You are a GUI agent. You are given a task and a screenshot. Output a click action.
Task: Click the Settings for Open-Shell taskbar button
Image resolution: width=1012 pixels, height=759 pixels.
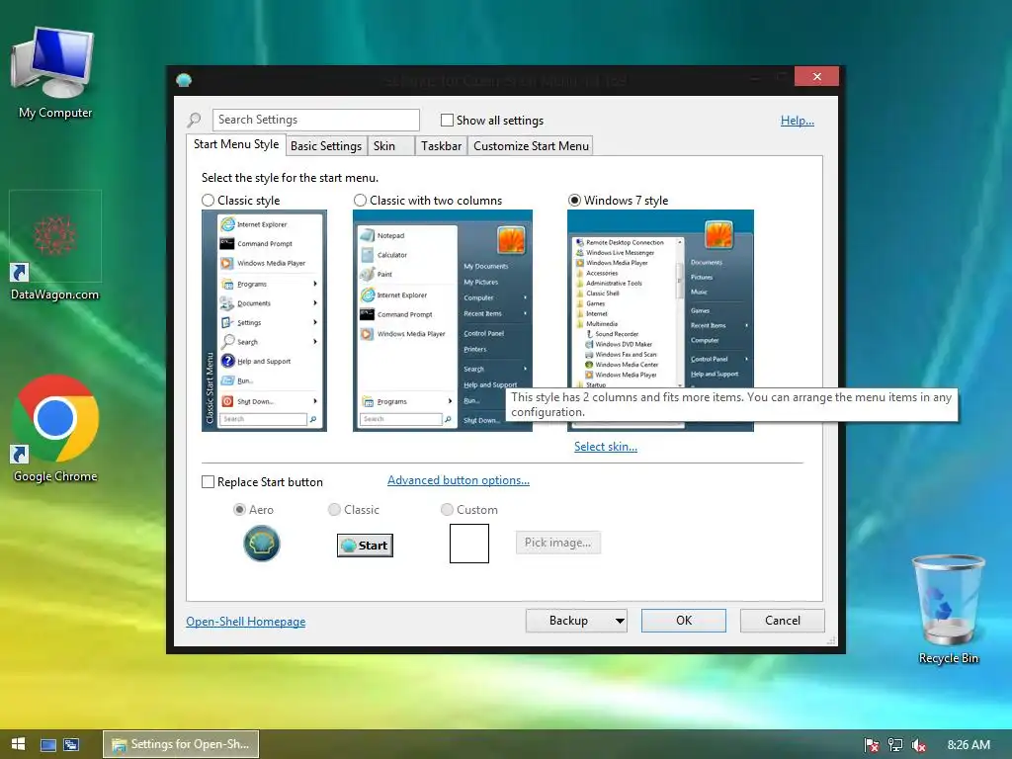point(181,744)
